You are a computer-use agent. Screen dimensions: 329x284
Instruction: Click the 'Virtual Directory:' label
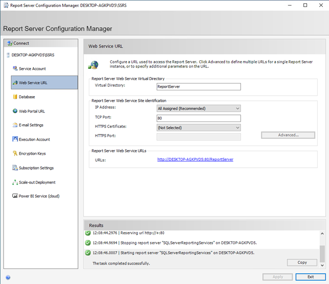pyautogui.click(x=110, y=85)
